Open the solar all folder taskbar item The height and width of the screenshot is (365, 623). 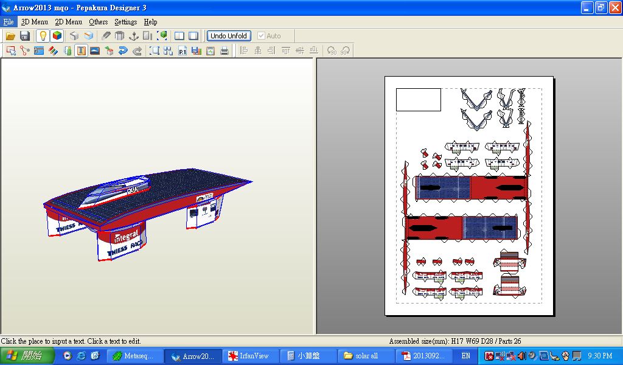click(364, 356)
